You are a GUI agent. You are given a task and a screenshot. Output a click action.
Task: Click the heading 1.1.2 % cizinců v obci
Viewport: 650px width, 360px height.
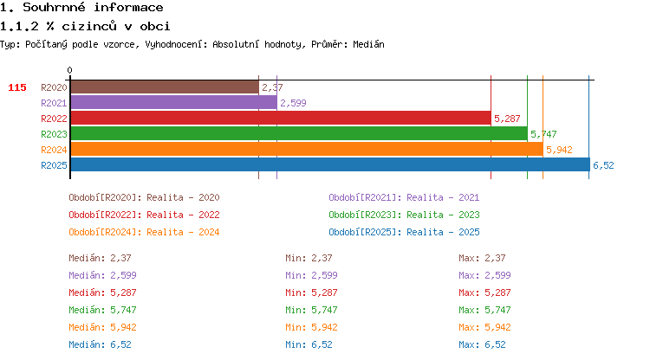click(x=85, y=26)
